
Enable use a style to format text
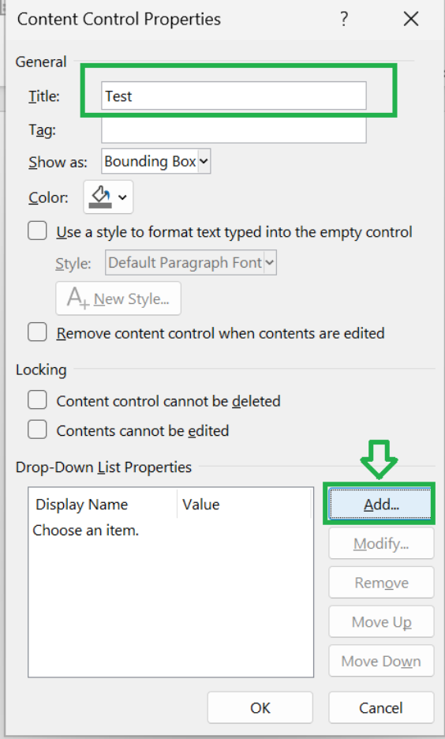(37, 231)
